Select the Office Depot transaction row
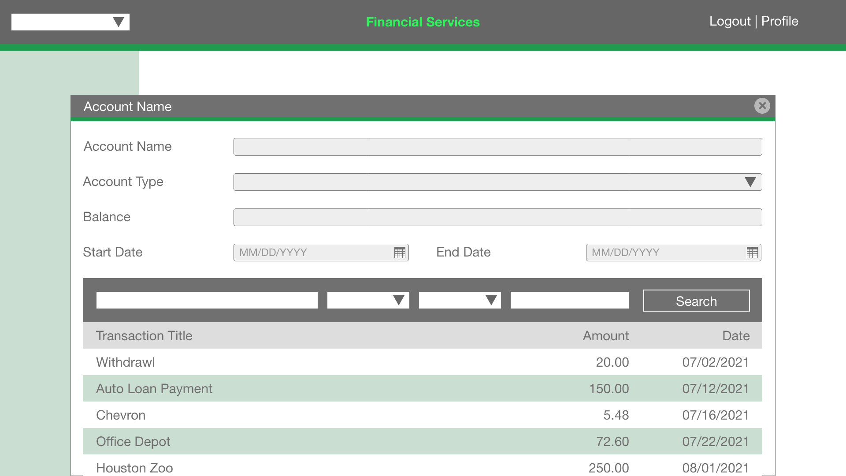 tap(308, 441)
